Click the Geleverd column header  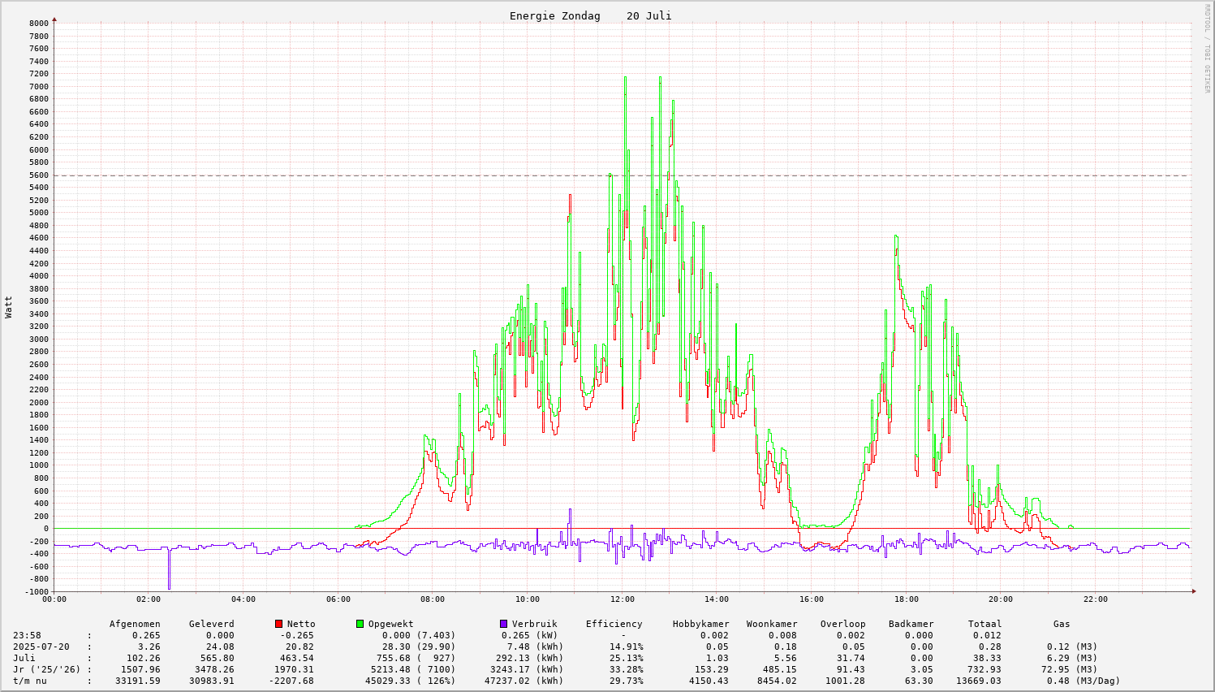click(211, 624)
